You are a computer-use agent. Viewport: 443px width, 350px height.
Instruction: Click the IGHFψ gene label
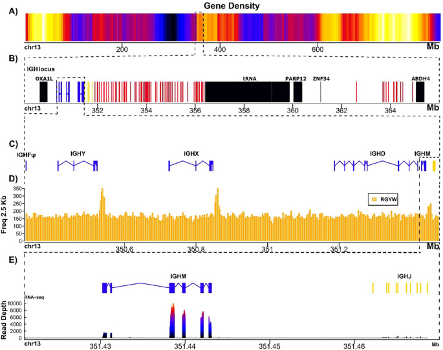26,155
